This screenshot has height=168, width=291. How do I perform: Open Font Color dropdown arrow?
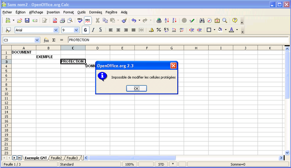point(237,30)
